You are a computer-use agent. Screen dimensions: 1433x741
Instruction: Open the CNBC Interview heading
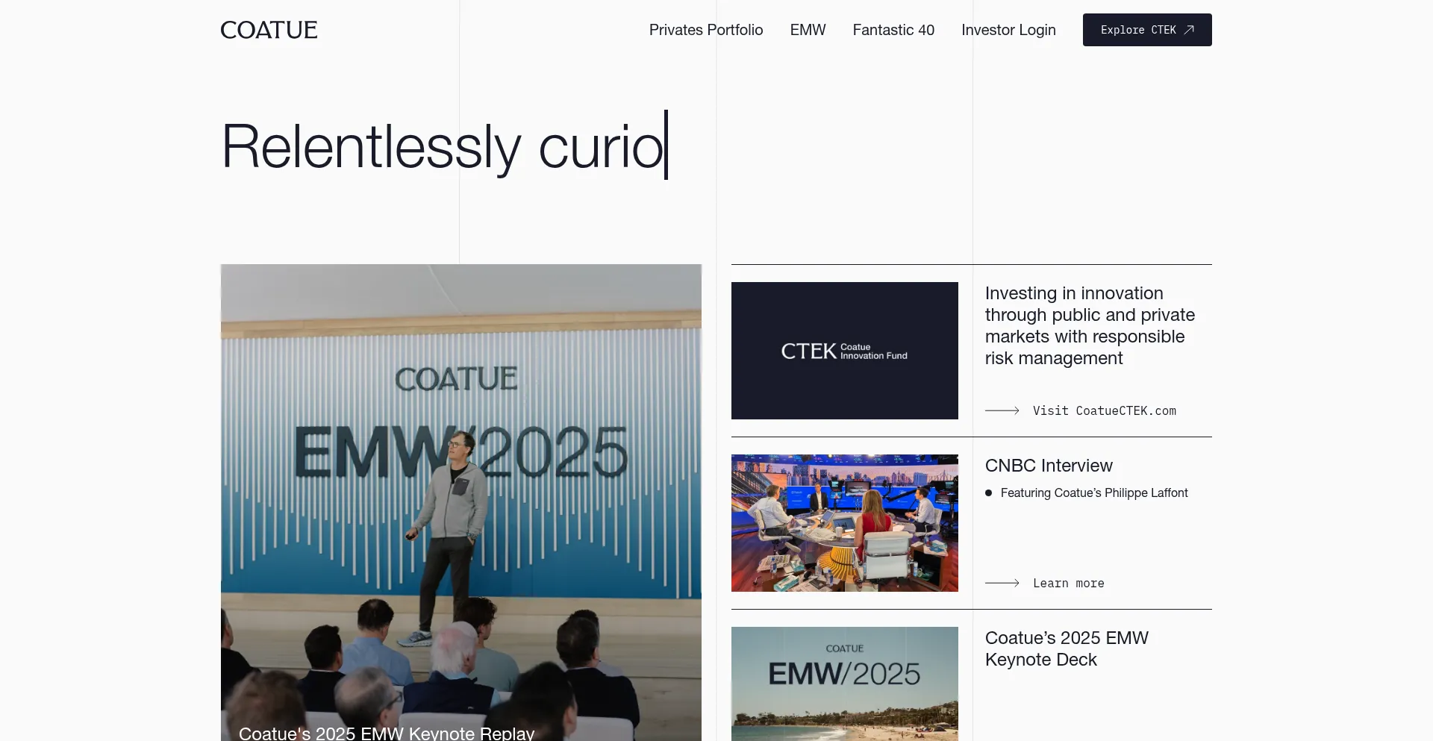[x=1048, y=466]
